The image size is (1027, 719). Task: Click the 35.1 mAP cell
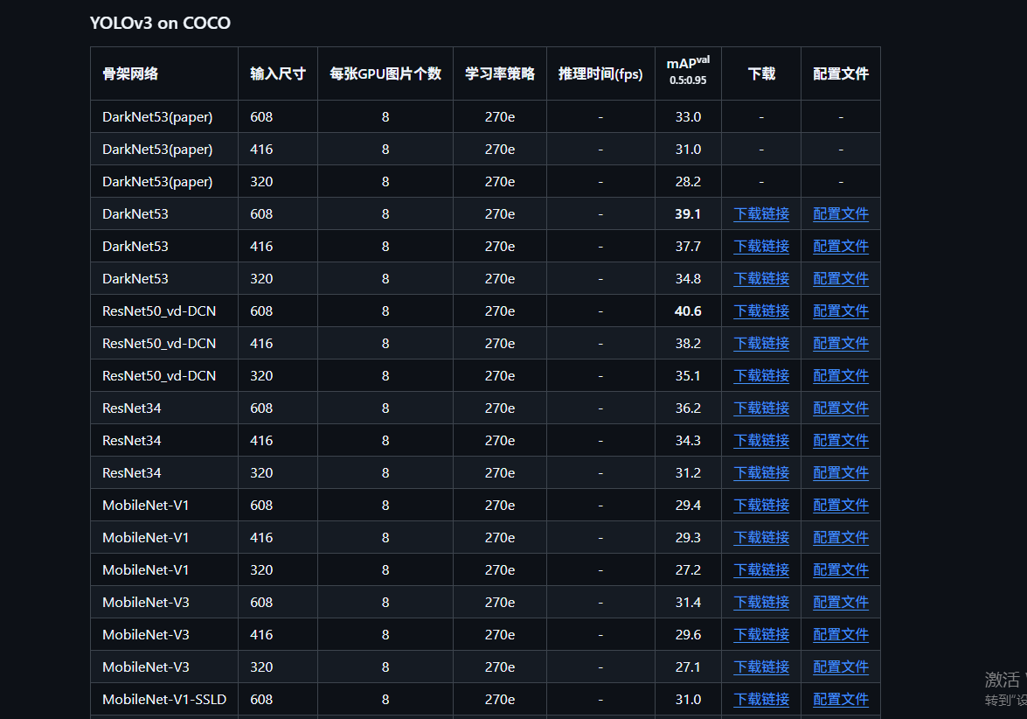point(688,376)
